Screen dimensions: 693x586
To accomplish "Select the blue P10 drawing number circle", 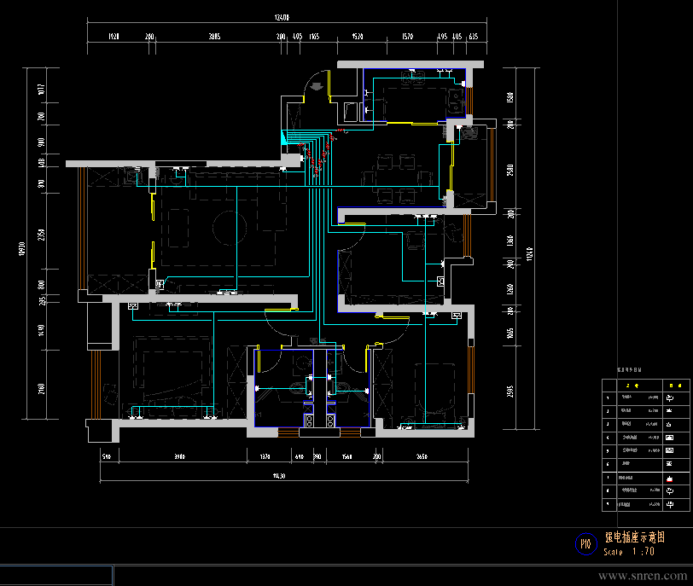I will pos(586,544).
